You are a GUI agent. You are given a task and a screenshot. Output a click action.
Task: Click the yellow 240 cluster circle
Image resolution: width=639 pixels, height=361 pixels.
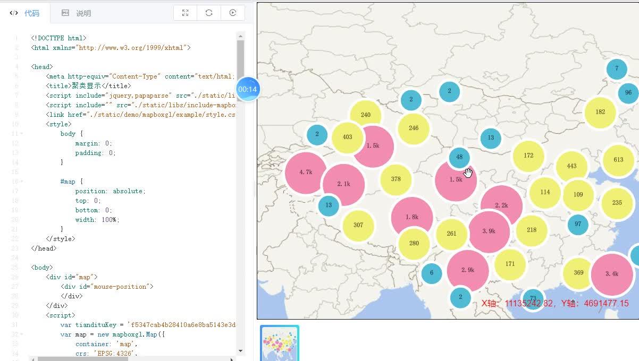[x=366, y=114]
